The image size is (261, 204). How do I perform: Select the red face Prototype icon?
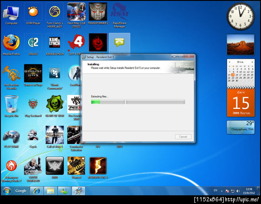[98, 43]
